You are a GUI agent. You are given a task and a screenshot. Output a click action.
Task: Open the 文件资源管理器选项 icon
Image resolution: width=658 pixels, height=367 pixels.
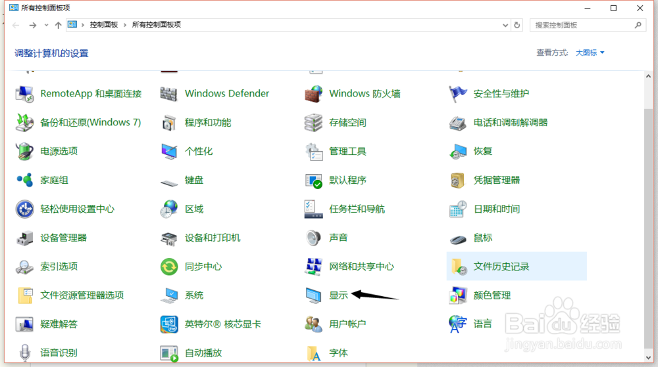pos(25,295)
